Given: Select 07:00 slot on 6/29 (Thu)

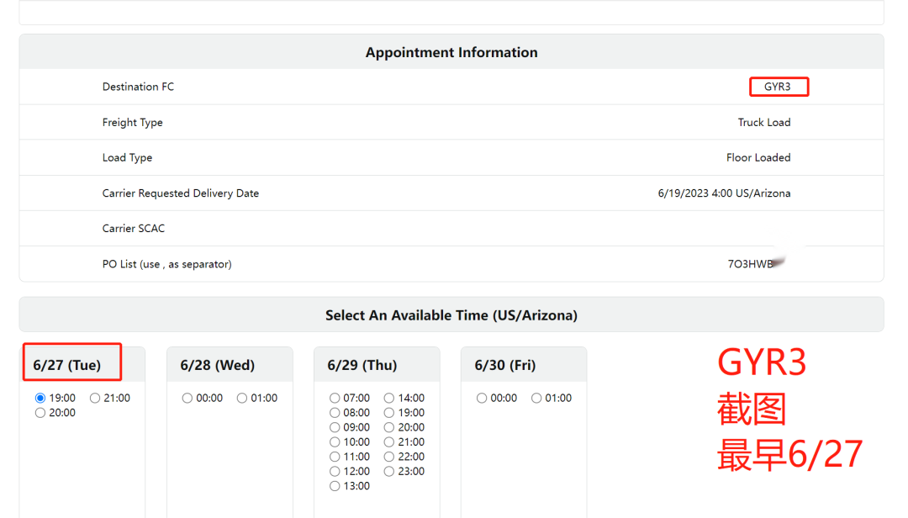Looking at the screenshot, I should [335, 398].
